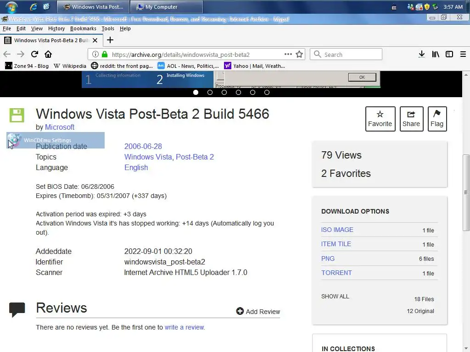Click SHOW ALL download files
The width and height of the screenshot is (470, 352).
[335, 297]
